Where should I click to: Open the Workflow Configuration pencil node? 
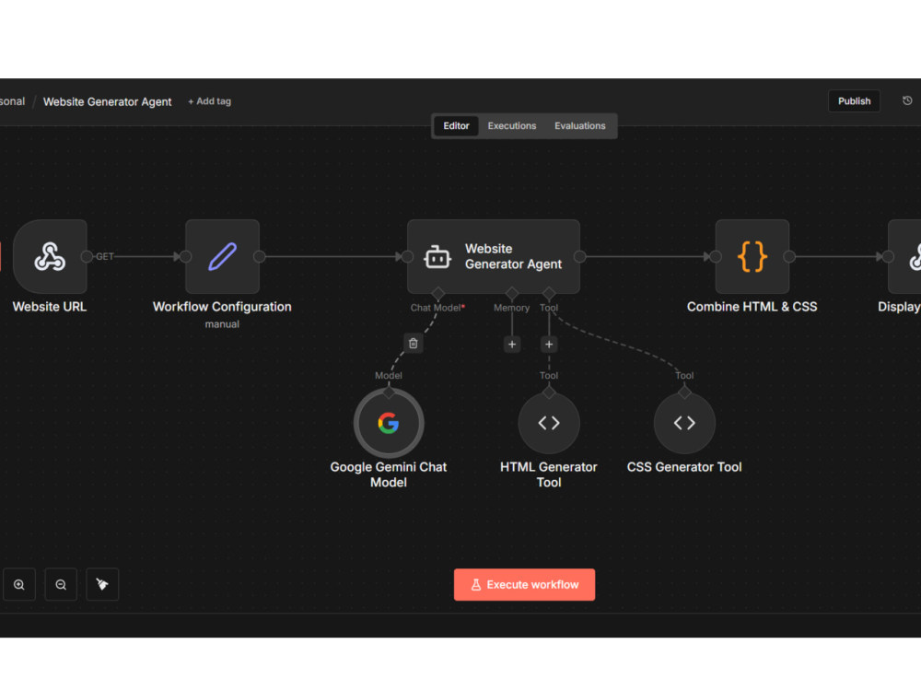[x=222, y=256]
